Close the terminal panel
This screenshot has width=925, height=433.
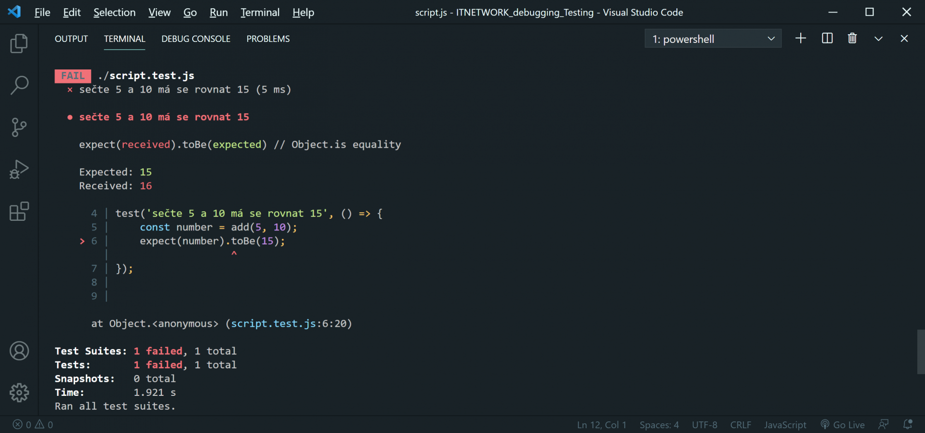(904, 39)
